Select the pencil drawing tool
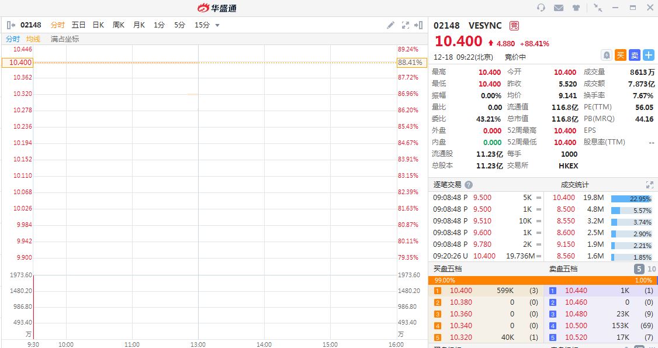Screen dimensions: 658x348 click(391, 25)
